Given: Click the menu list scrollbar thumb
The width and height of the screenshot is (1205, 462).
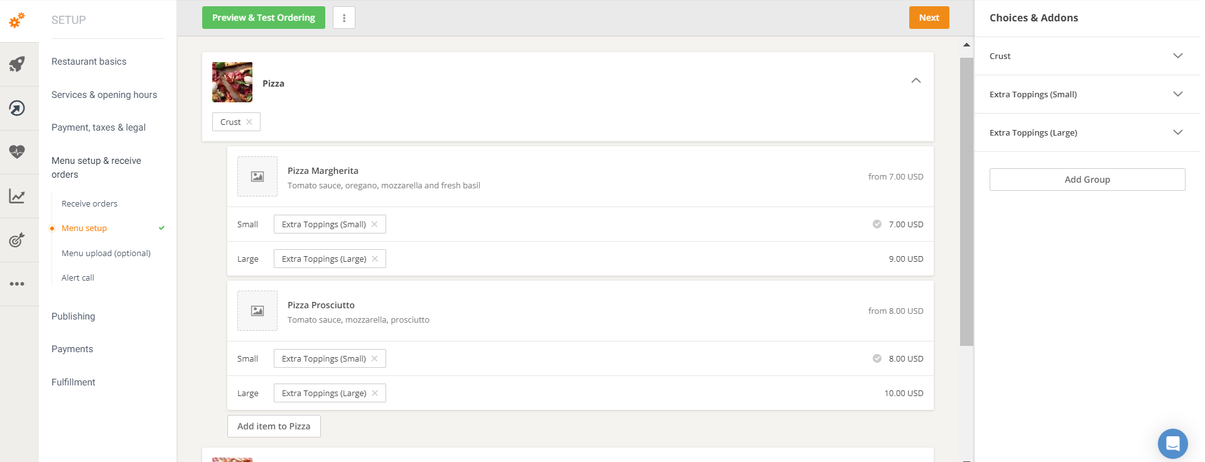Looking at the screenshot, I should (x=966, y=201).
